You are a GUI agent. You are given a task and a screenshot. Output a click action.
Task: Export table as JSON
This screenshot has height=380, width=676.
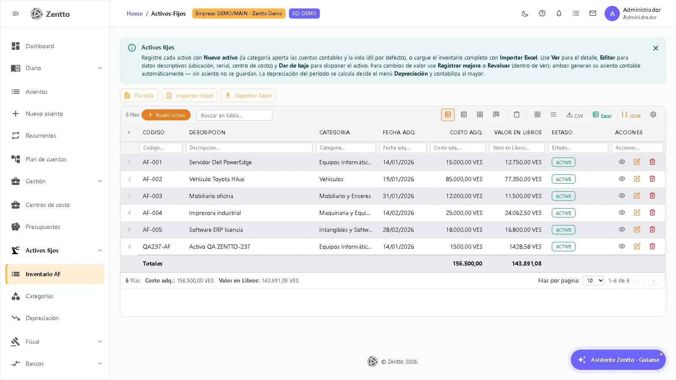point(631,115)
